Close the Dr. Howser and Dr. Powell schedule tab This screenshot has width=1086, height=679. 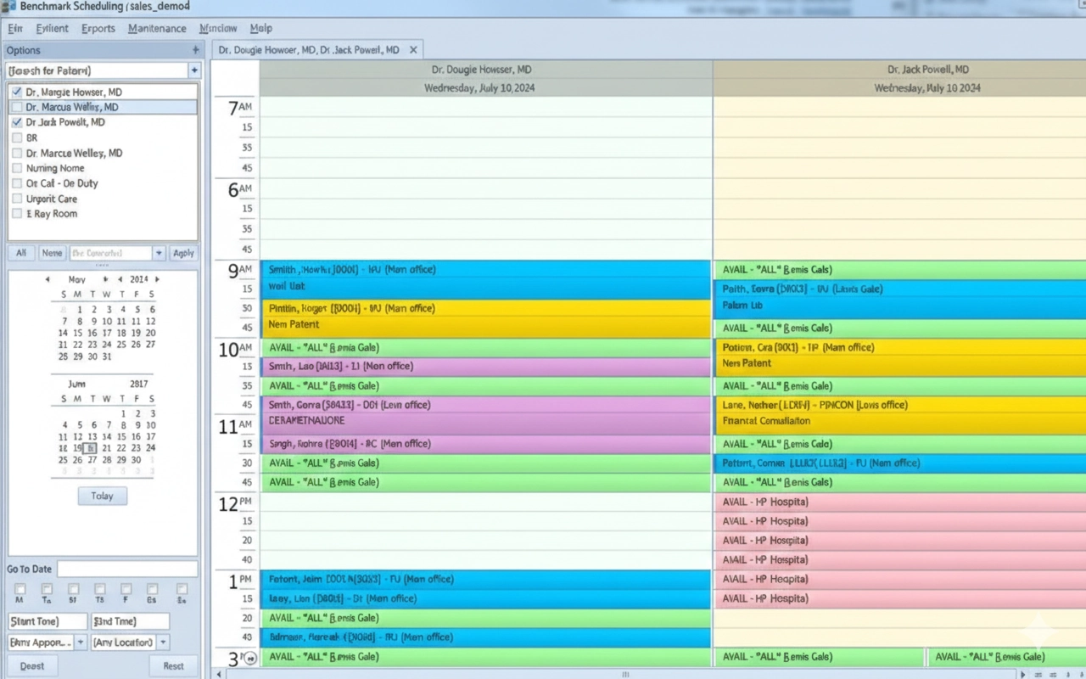[413, 49]
